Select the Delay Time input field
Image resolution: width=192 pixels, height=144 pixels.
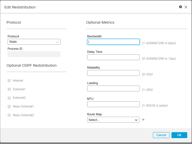click(113, 57)
